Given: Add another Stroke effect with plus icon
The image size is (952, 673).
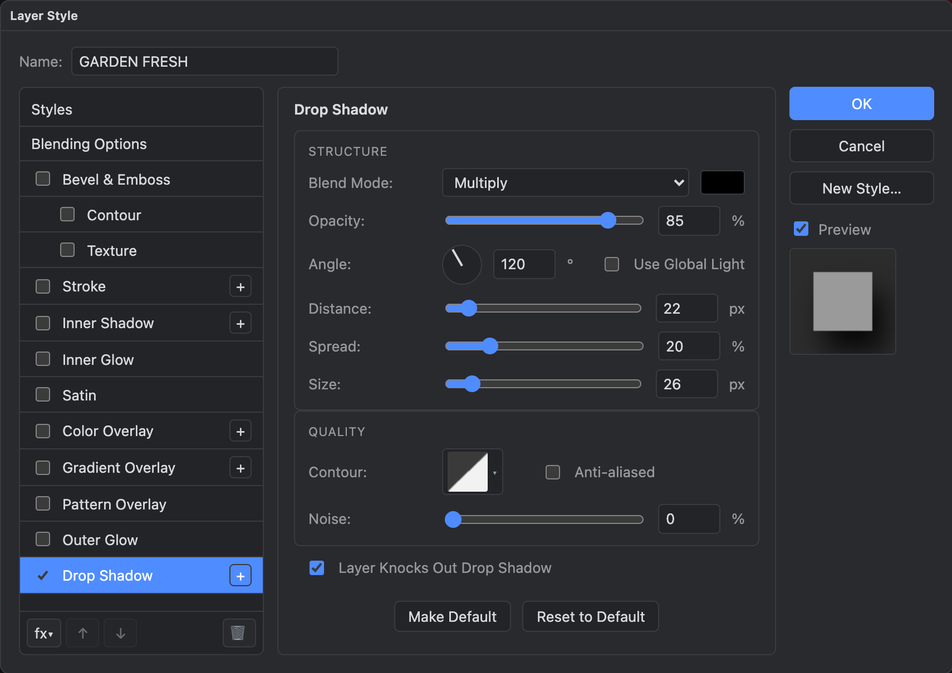Looking at the screenshot, I should tap(241, 286).
